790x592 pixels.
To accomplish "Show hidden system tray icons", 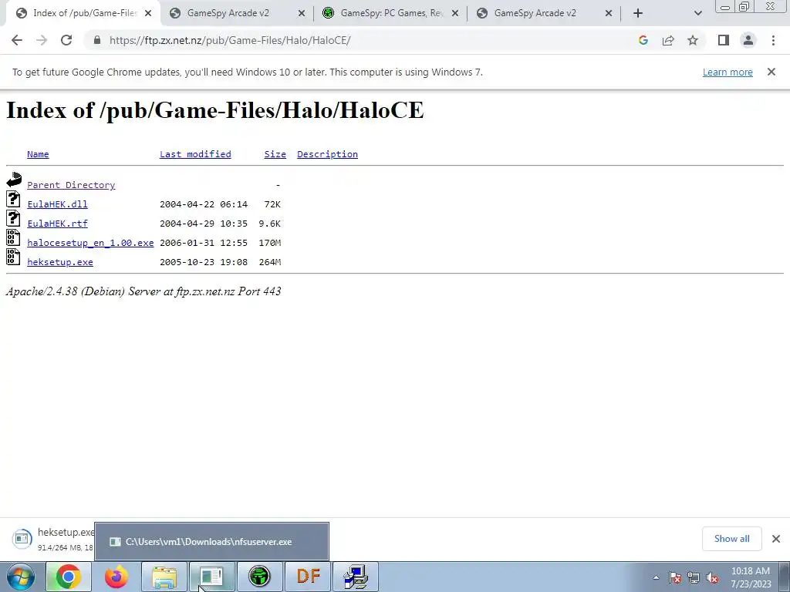I will [656, 577].
